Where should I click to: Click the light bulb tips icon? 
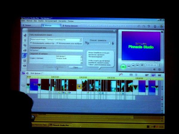point(155,27)
